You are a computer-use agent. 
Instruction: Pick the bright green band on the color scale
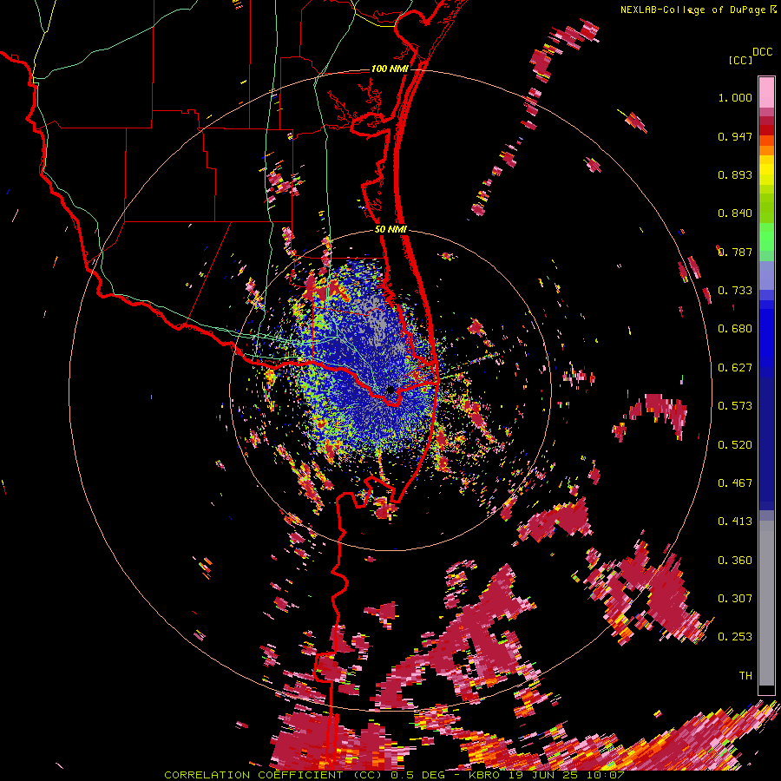766,237
